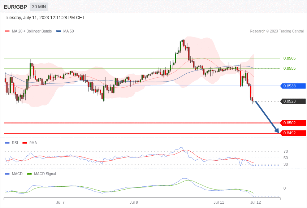Click the Jul 7 date axis label
The image size is (307, 208).
click(x=60, y=202)
